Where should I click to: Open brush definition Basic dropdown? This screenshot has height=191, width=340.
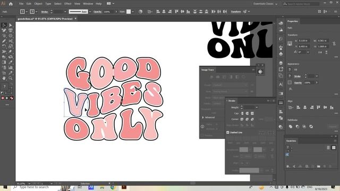90,12
